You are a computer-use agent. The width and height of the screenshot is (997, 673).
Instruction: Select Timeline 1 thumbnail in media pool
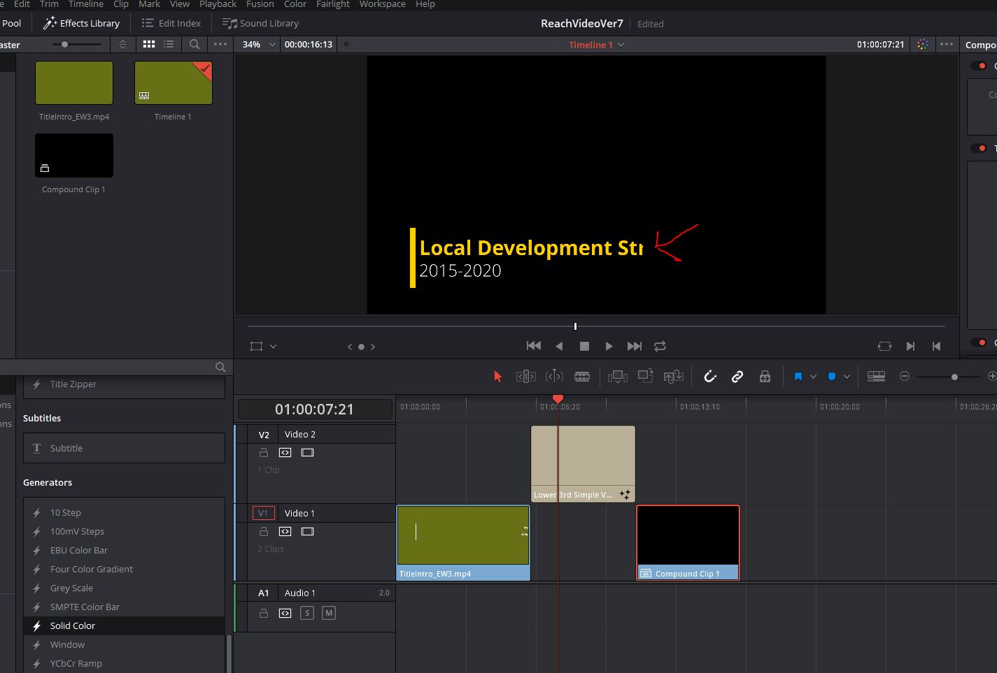click(173, 82)
